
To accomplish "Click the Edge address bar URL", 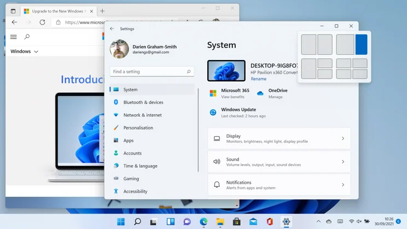I will coord(85,22).
